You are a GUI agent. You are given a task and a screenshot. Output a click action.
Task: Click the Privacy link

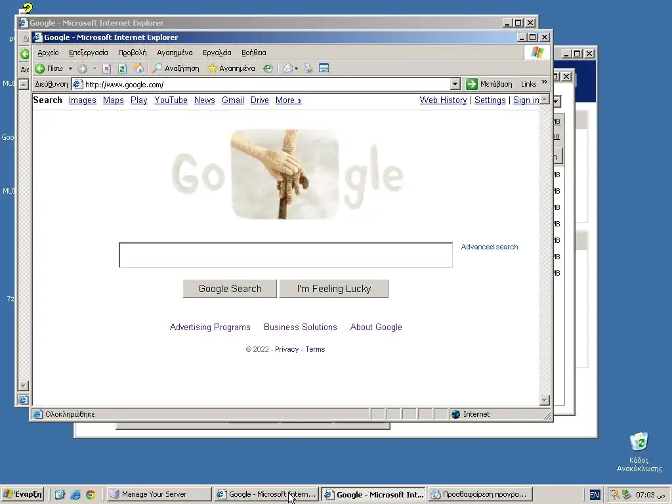(x=287, y=349)
